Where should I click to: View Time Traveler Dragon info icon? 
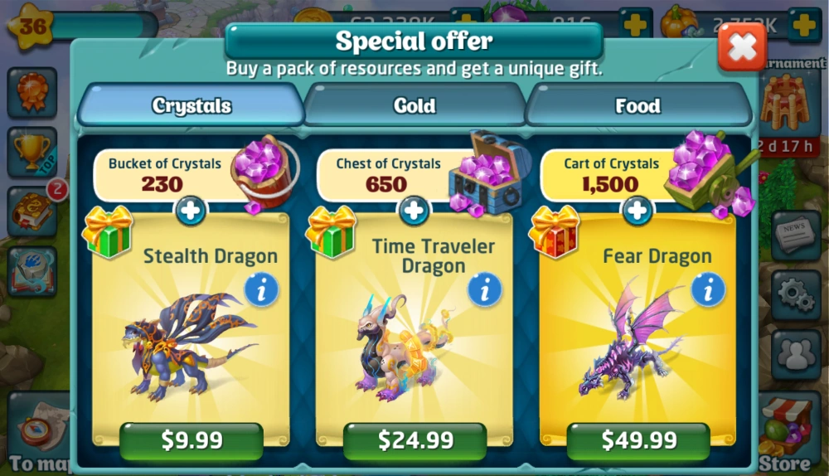[x=485, y=290]
